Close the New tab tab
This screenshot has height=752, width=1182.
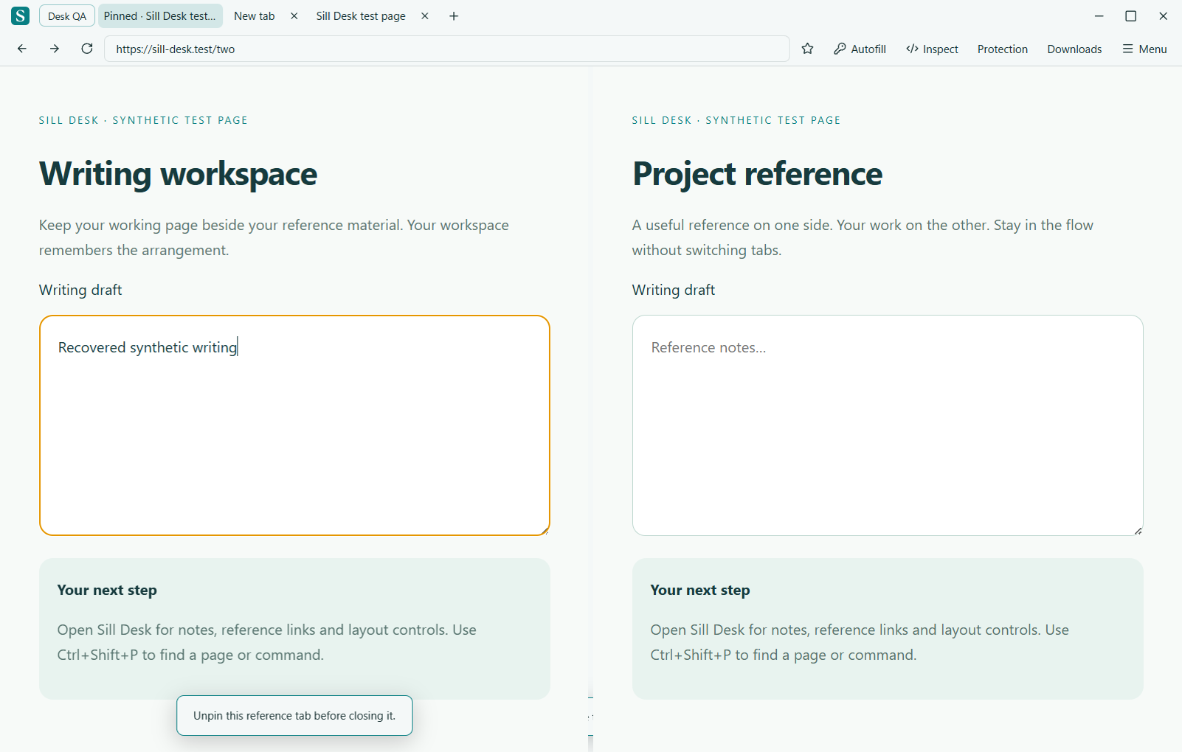tap(294, 16)
